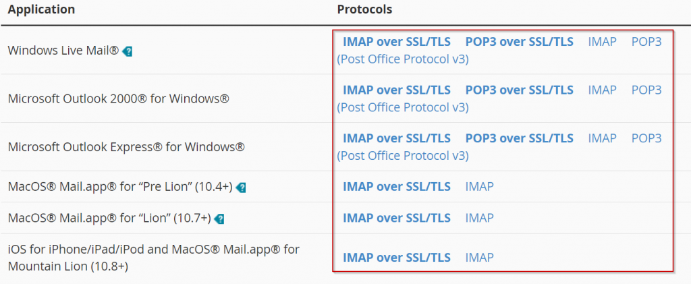Select plain IMAP link for Windows Live Mail

[x=602, y=42]
